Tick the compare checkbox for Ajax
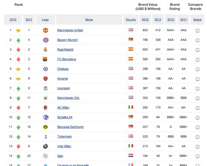 [197, 156]
